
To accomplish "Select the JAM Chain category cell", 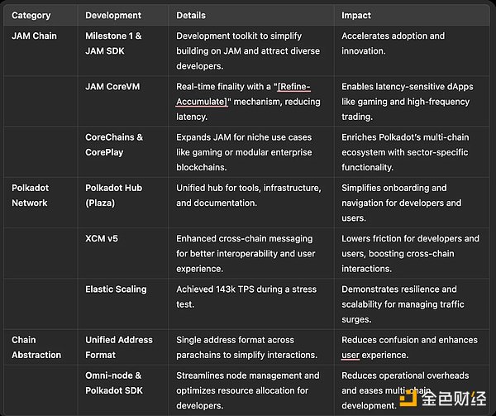I will (x=36, y=36).
